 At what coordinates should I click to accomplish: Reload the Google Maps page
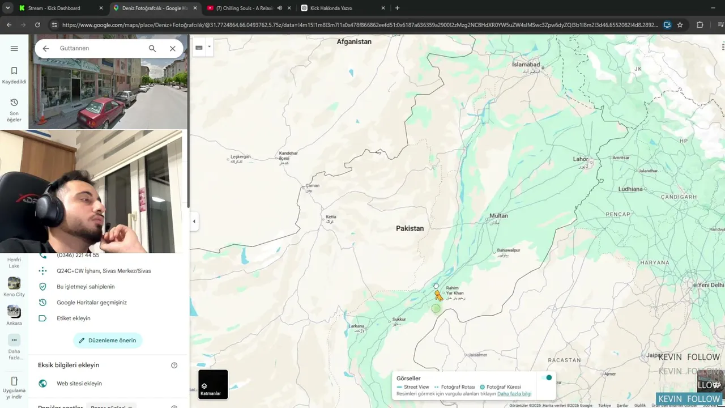pos(37,25)
